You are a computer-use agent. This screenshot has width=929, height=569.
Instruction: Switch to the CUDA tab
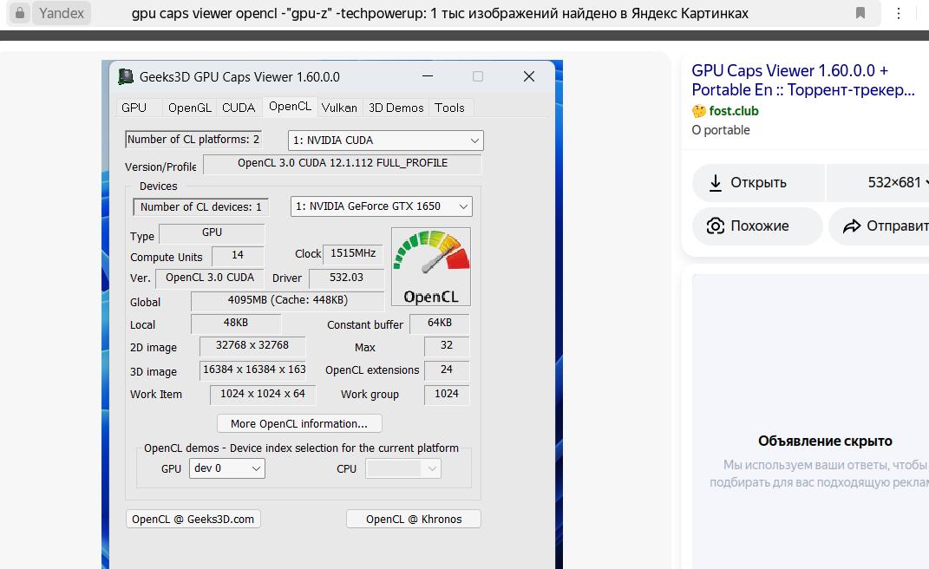click(239, 108)
